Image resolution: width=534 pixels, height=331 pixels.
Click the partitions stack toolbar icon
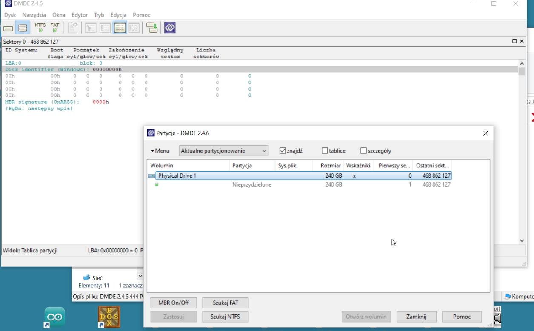coord(23,28)
